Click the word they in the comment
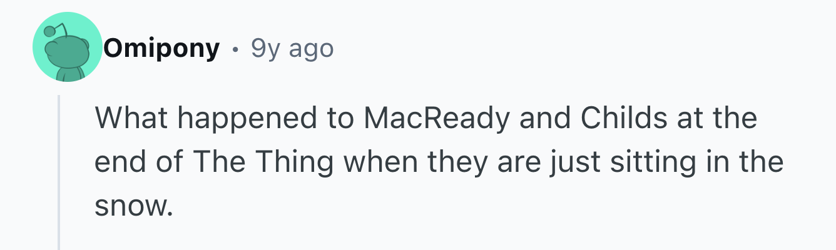This screenshot has height=250, width=836. 459,162
